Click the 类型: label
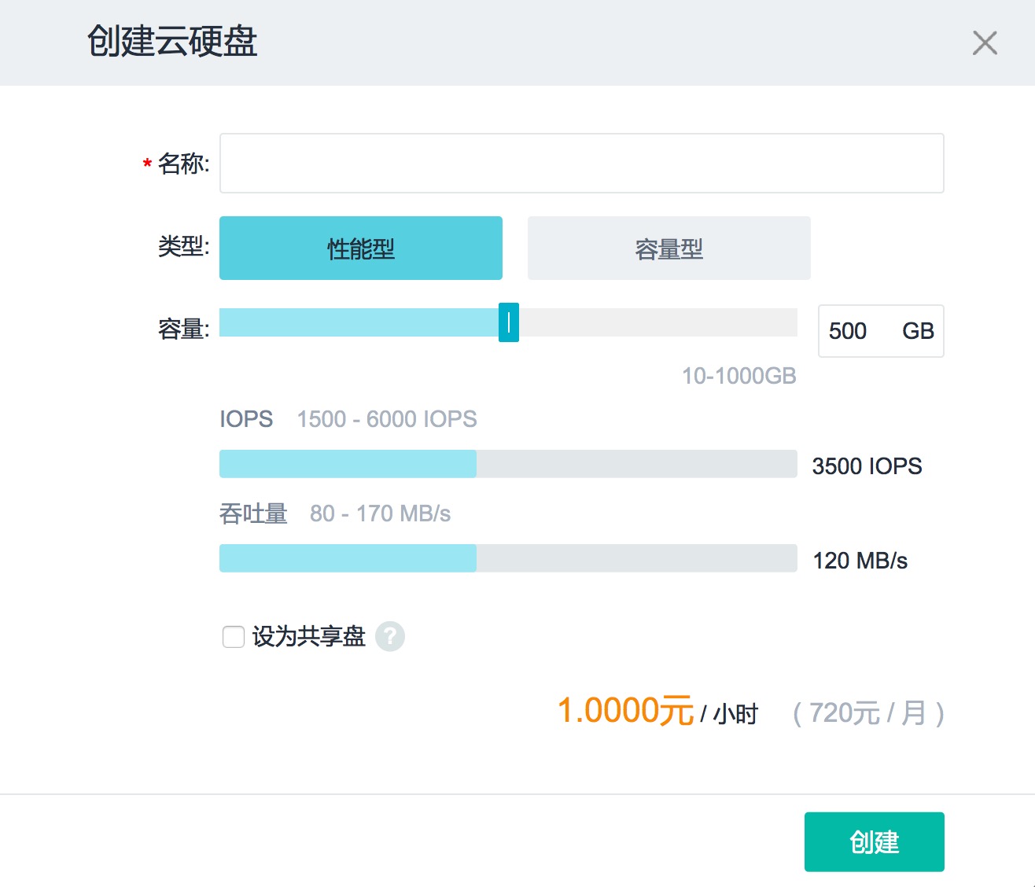This screenshot has width=1035, height=887. (x=184, y=246)
